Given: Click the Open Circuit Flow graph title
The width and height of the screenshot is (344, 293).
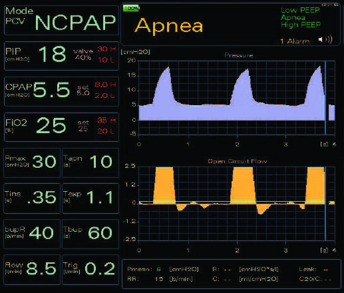Looking at the screenshot, I should [238, 161].
